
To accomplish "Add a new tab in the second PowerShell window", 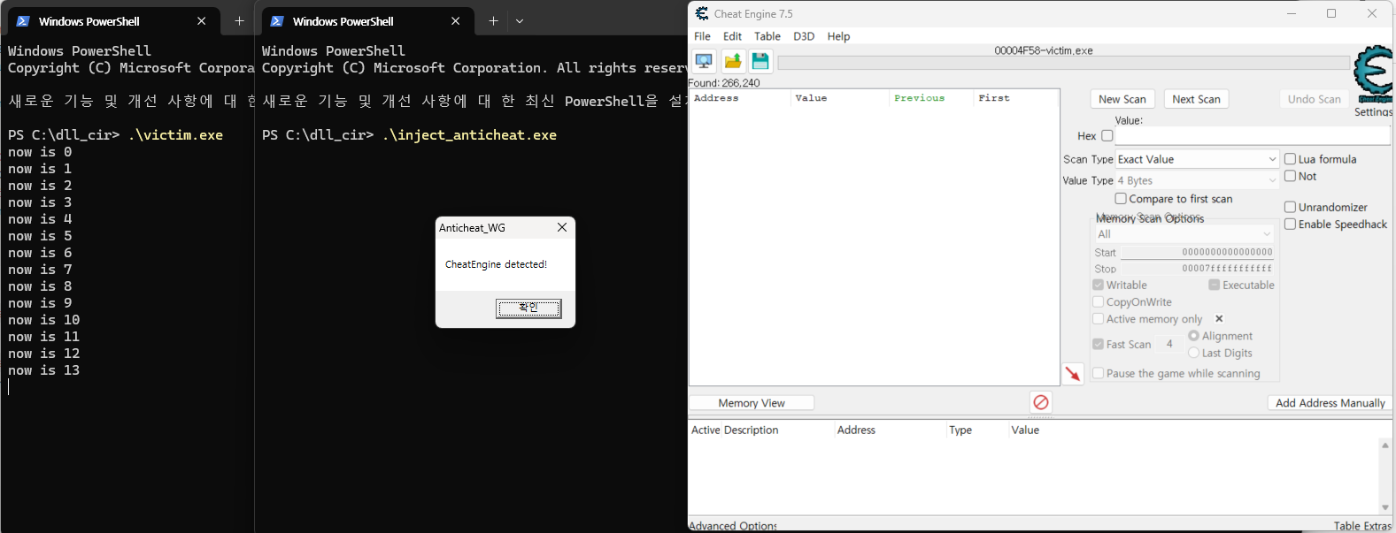I will point(493,21).
